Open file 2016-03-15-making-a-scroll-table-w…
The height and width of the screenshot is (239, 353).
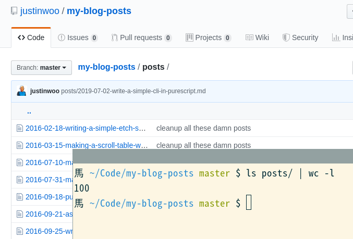(x=87, y=145)
